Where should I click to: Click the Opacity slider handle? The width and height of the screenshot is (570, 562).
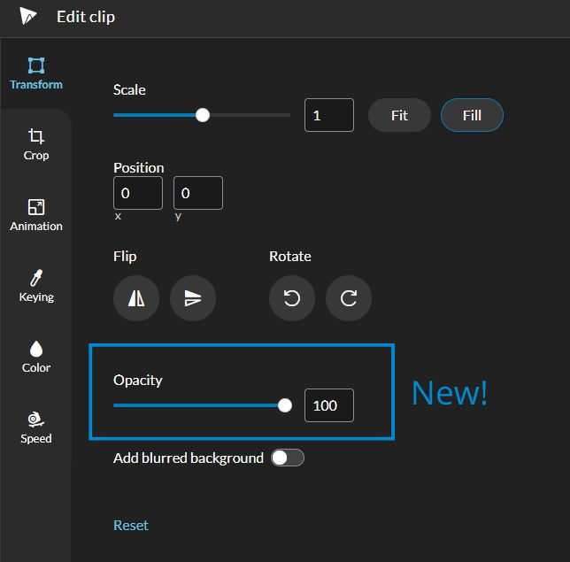pyautogui.click(x=285, y=405)
